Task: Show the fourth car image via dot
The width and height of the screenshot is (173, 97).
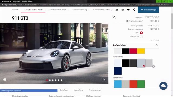Action: (x=56, y=80)
